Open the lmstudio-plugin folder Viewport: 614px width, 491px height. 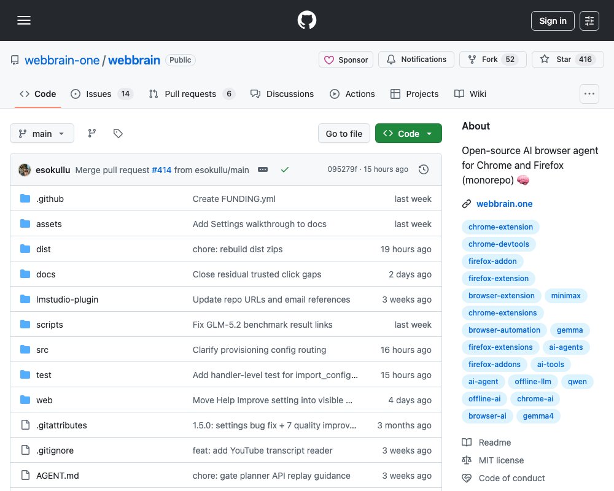(x=67, y=300)
